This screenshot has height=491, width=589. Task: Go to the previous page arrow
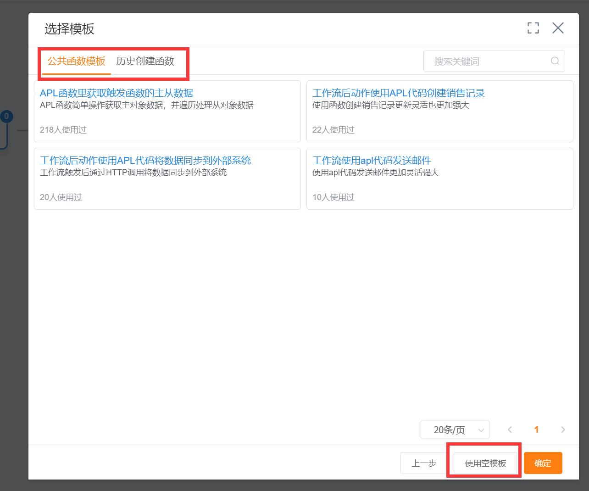(x=510, y=430)
